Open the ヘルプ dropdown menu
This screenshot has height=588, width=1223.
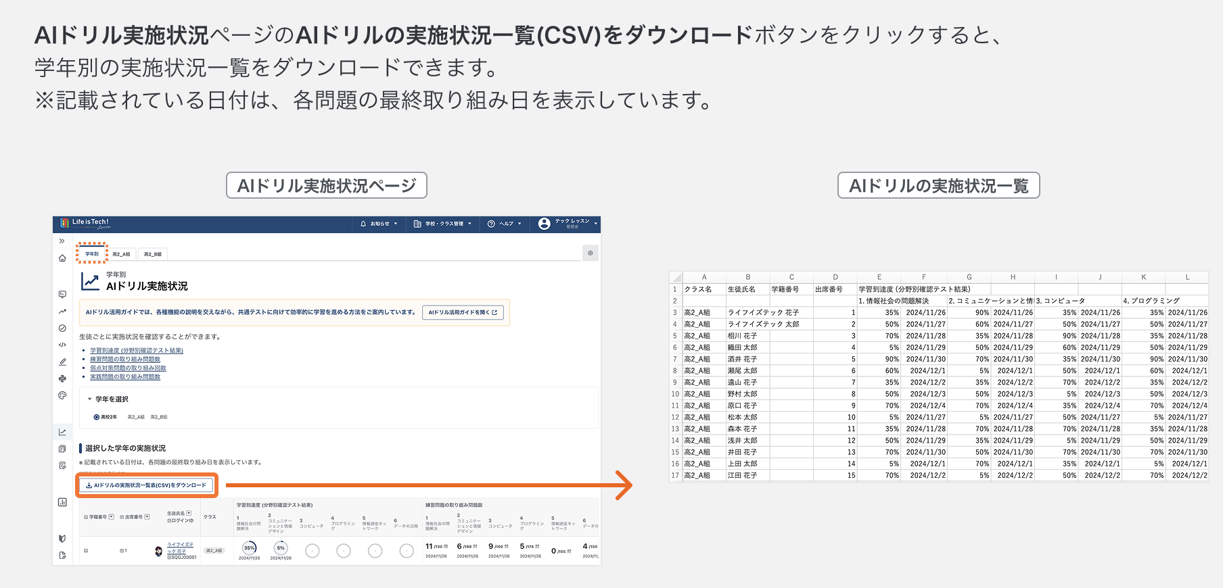(505, 224)
